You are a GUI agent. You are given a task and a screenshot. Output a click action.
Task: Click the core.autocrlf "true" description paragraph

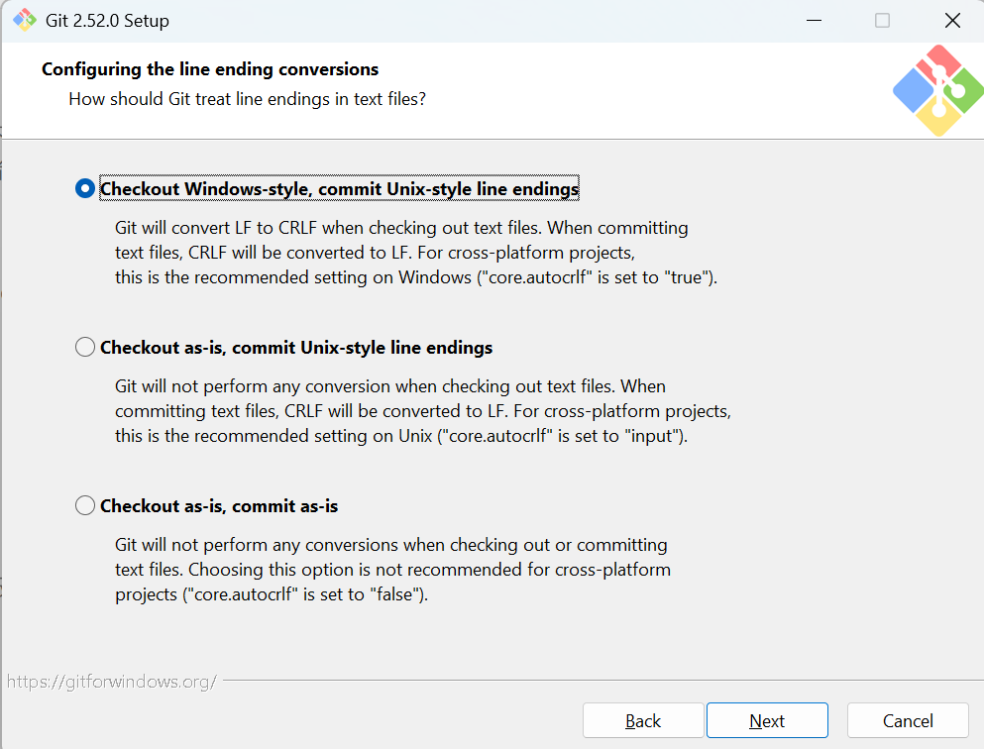click(x=415, y=253)
